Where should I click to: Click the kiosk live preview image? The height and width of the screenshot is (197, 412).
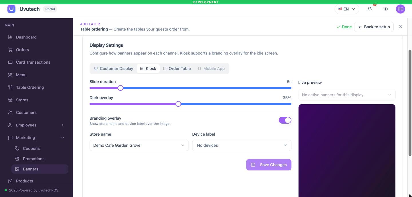click(x=347, y=150)
